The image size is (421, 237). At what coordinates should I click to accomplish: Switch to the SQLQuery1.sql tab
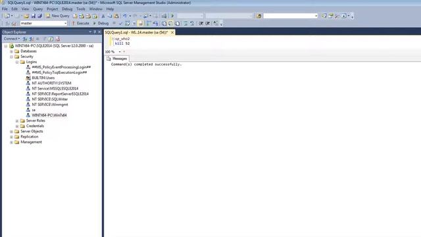tap(136, 32)
